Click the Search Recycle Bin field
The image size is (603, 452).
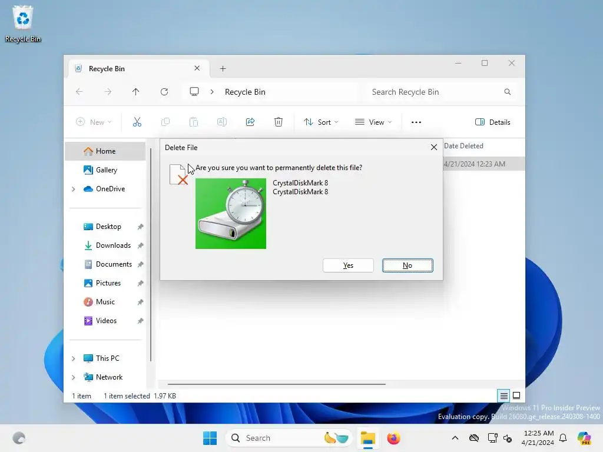click(442, 92)
